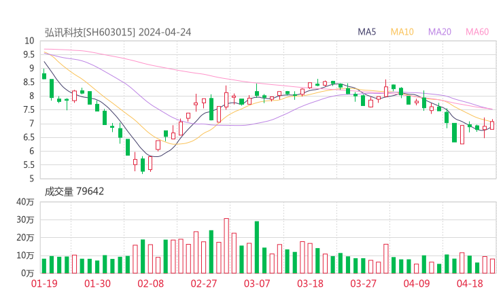Viewport: 503px width, 299px height.
Task: Click the MA20 legend label
Action: point(440,32)
